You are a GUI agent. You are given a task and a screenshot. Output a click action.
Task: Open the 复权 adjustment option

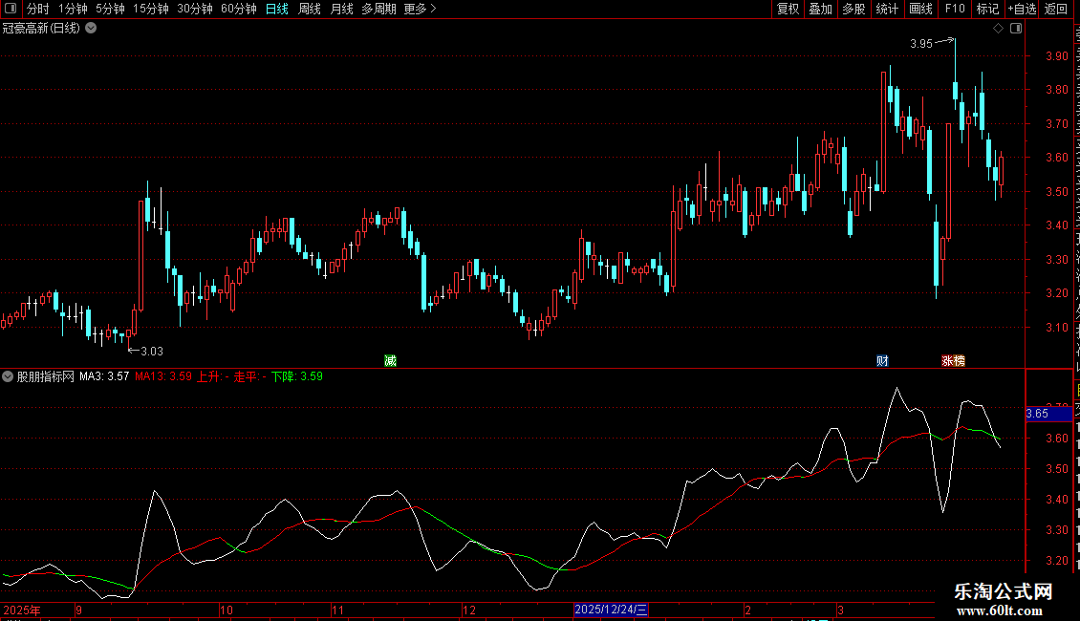click(788, 9)
